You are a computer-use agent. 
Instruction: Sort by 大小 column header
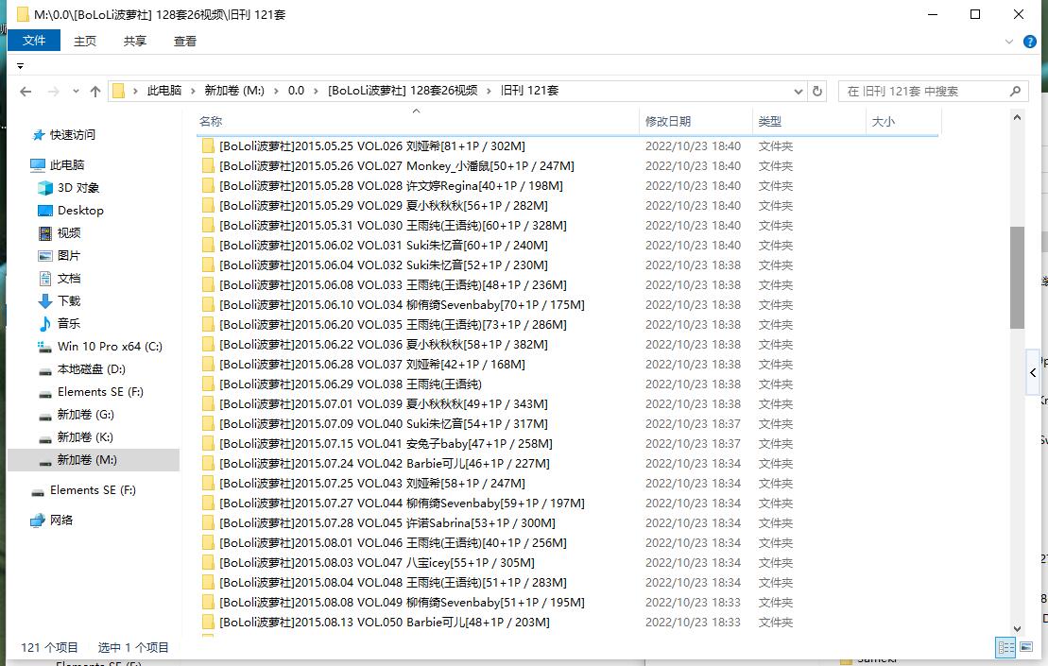click(903, 122)
